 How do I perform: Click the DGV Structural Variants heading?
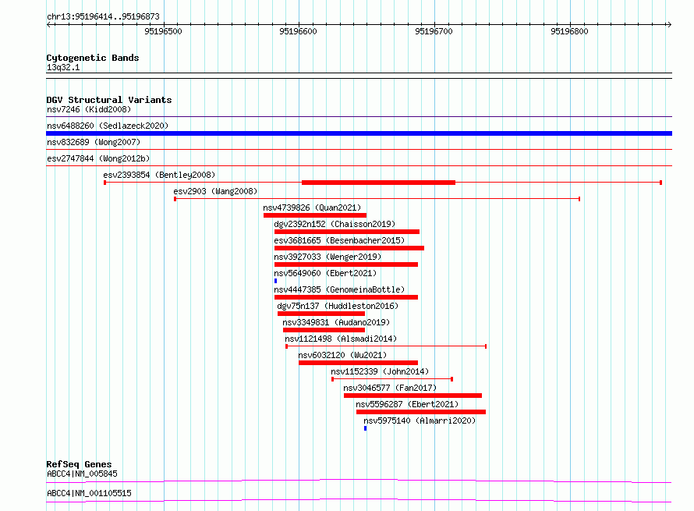109,100
